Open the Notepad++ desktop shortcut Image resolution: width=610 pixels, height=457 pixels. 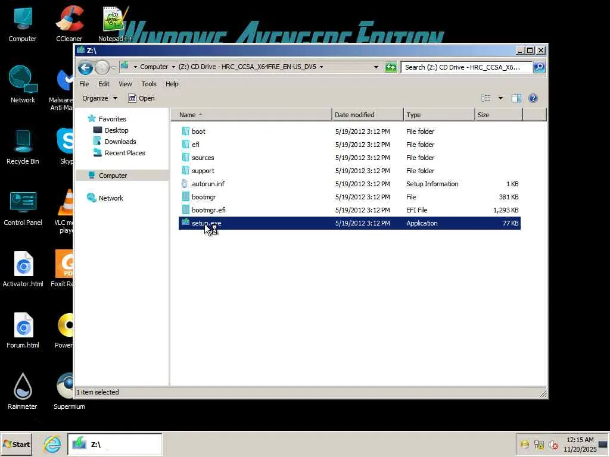pyautogui.click(x=115, y=24)
